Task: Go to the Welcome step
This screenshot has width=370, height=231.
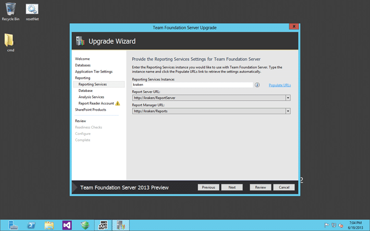Action: click(82, 59)
